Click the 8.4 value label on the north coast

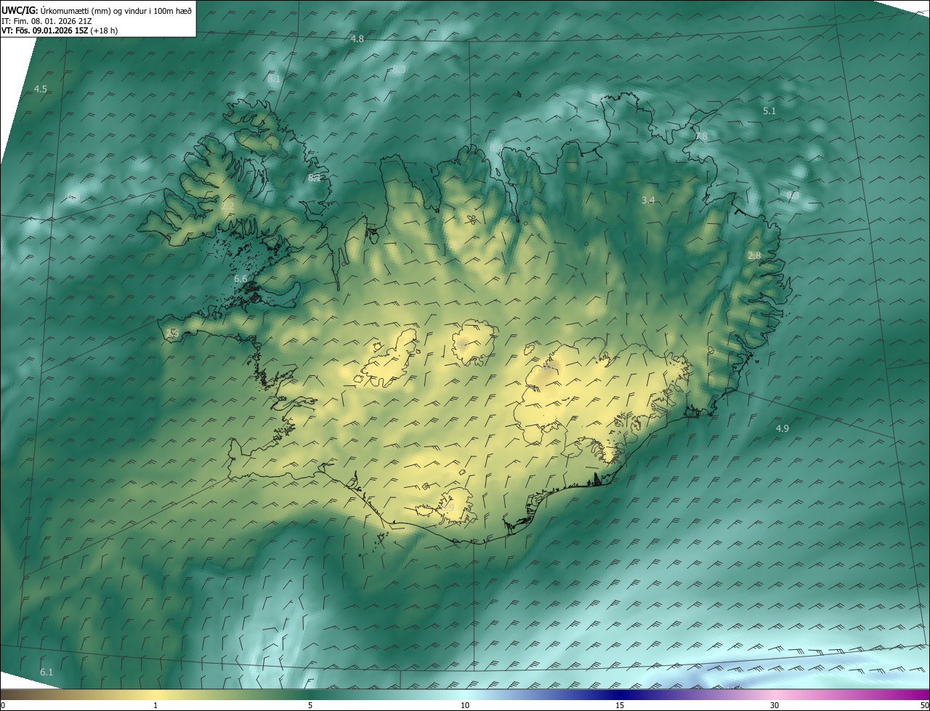(496, 148)
